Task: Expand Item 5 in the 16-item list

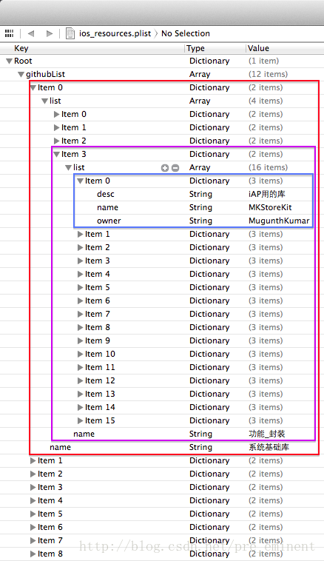Action: click(80, 288)
